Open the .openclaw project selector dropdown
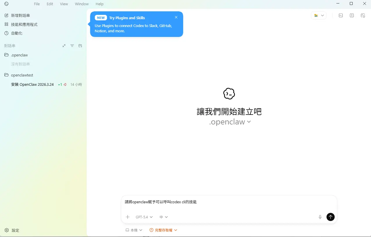 point(230,122)
